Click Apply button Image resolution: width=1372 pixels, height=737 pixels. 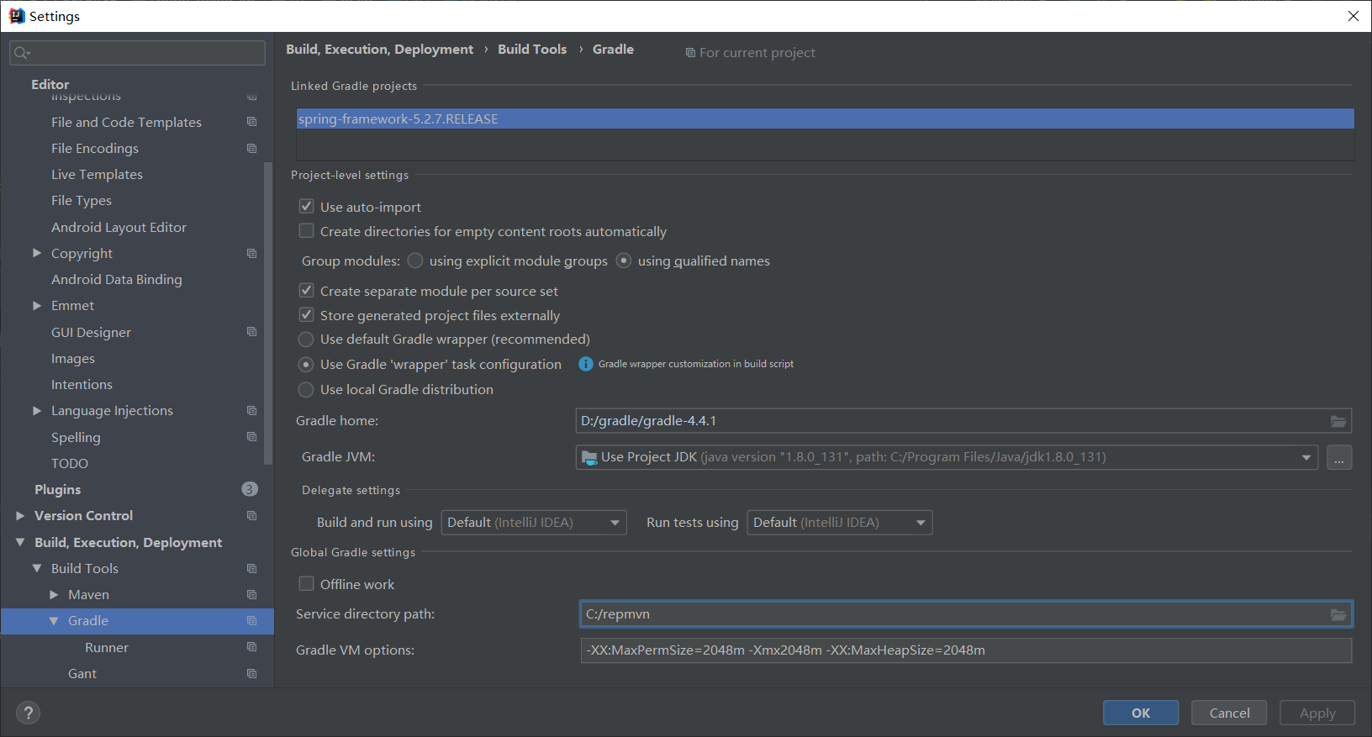pos(1317,713)
